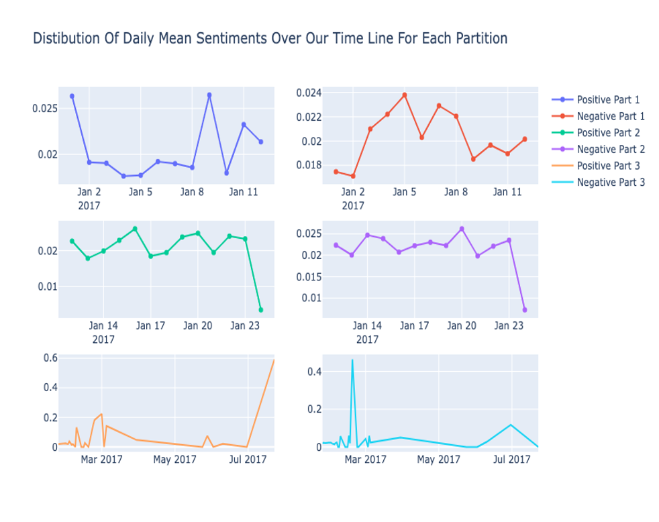This screenshot has height=522, width=659.
Task: Select last green point at bottom right
Action: coord(261,310)
